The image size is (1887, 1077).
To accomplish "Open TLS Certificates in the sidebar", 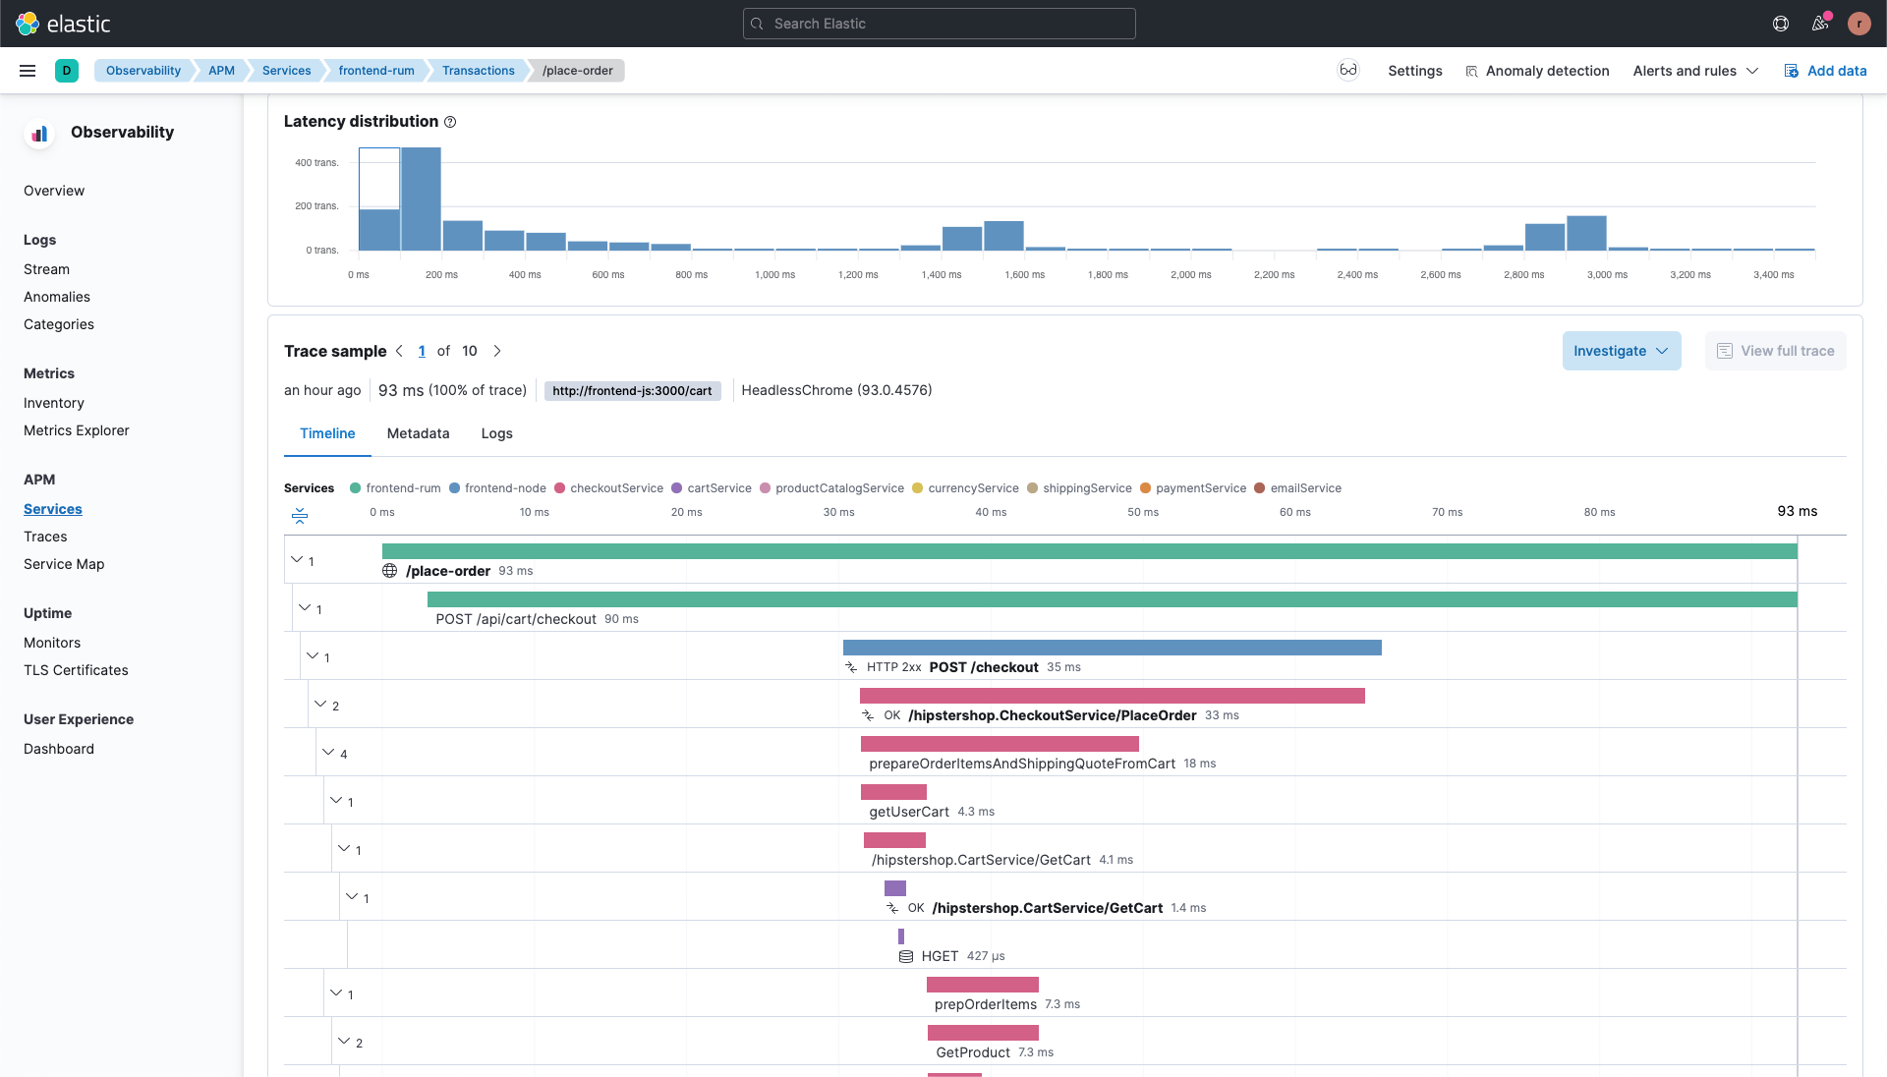I will (76, 670).
